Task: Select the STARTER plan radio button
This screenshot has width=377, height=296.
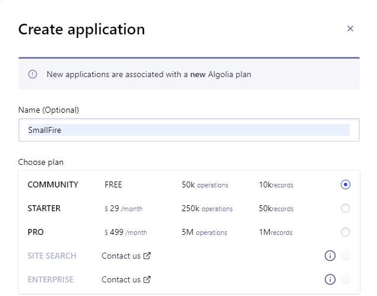Action: coord(345,208)
